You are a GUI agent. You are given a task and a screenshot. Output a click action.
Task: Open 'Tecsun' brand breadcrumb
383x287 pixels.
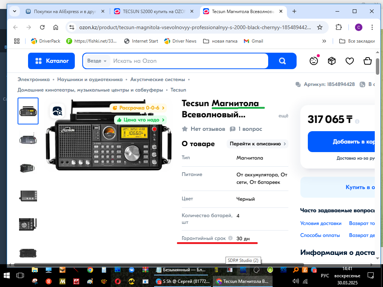point(178,90)
